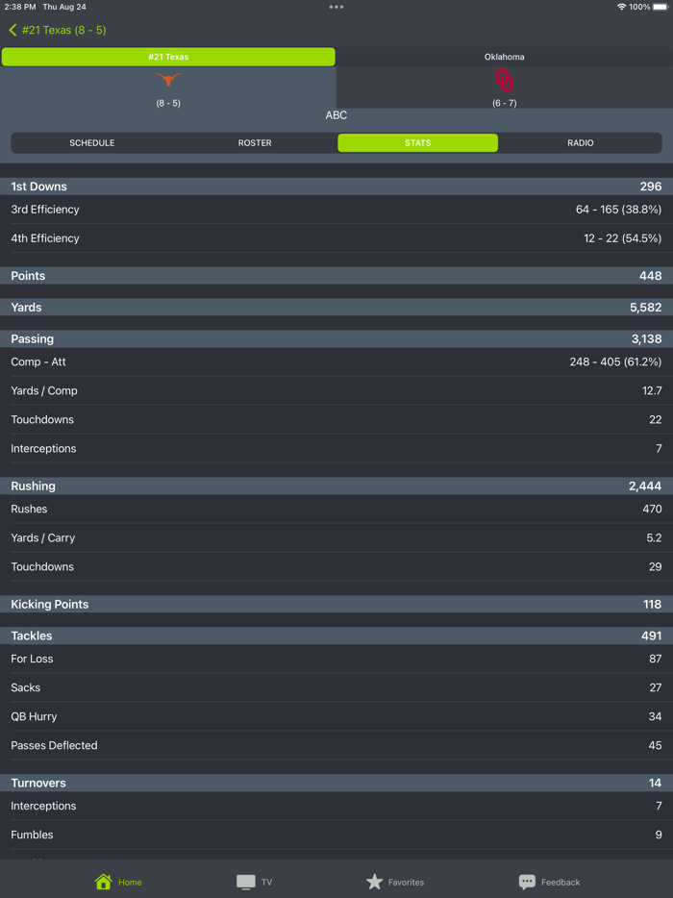
Task: Select the passing Interceptions value 7
Action: (659, 448)
